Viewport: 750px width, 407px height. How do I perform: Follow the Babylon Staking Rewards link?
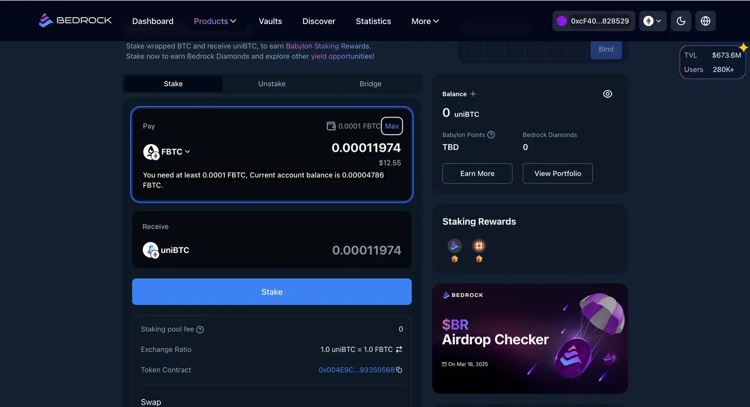coord(328,46)
